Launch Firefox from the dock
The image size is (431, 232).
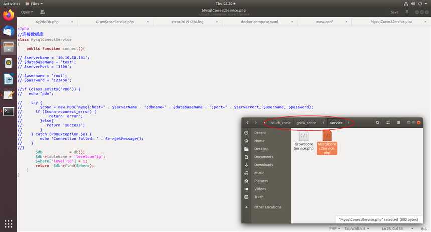pos(8,15)
